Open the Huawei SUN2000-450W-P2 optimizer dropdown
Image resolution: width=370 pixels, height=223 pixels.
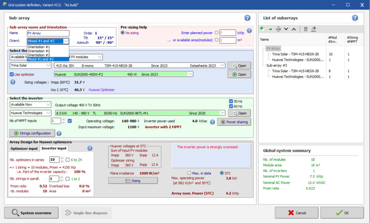coord(190,74)
